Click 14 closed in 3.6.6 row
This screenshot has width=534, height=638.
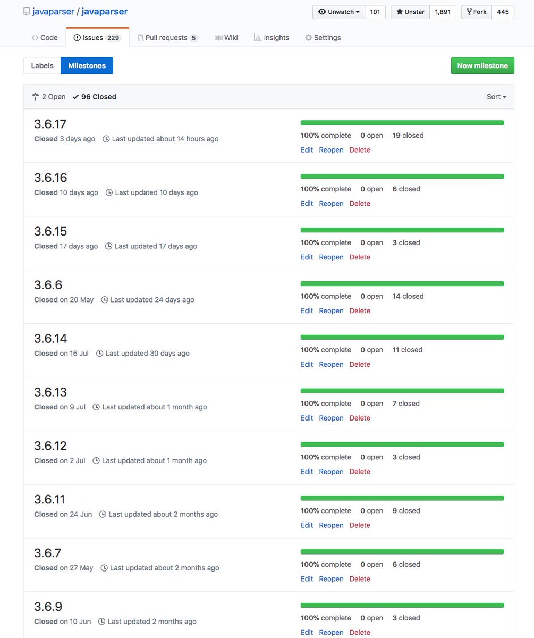pyautogui.click(x=408, y=297)
